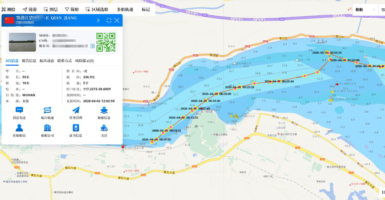The height and width of the screenshot is (200, 385).
Task: Open 航行轨迹 voyage track icon
Action: (47, 111)
